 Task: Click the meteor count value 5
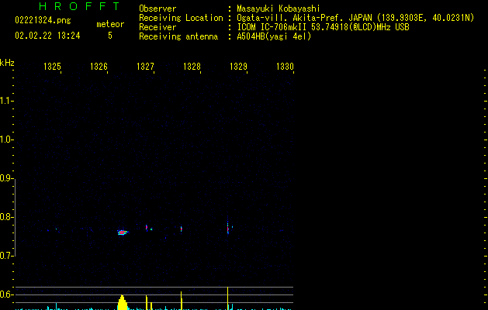[x=110, y=36]
